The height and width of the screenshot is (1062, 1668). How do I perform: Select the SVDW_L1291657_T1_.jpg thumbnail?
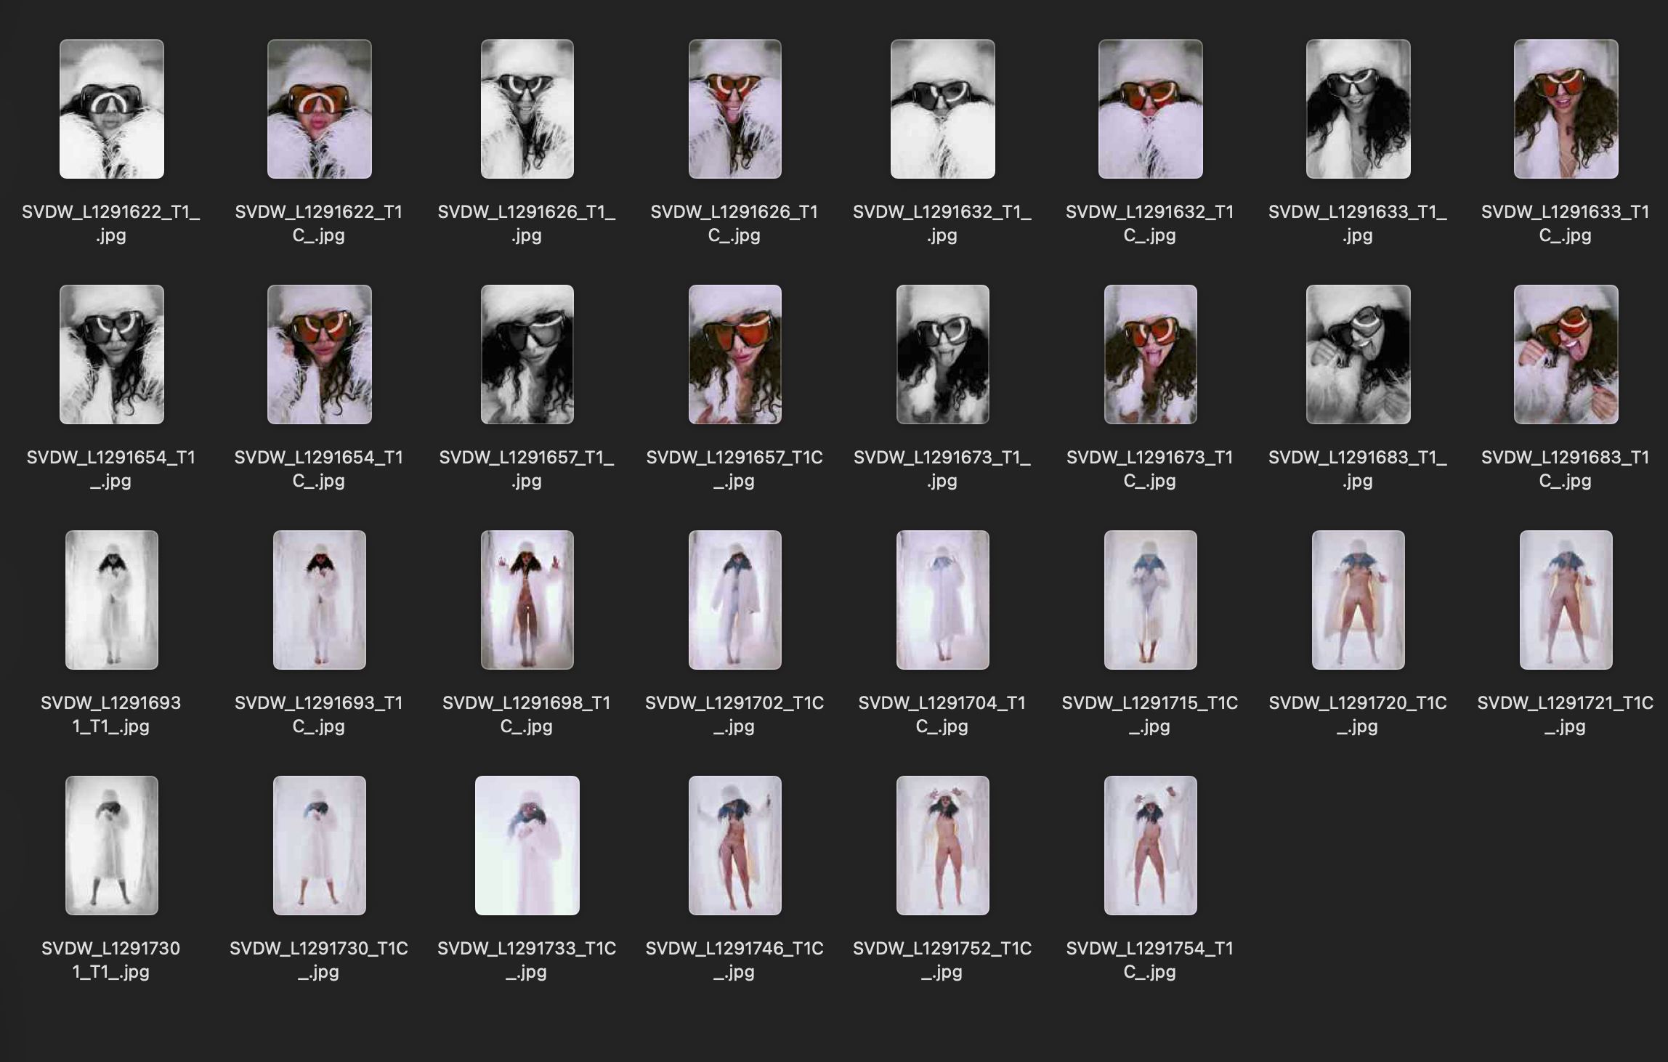(x=527, y=354)
